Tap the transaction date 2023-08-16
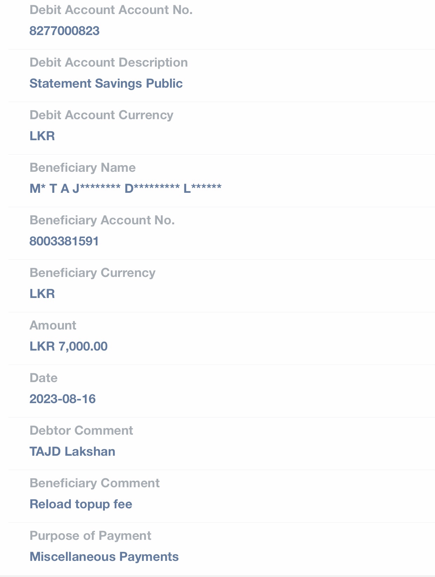Screen dimensions: 435x577 [x=62, y=399]
